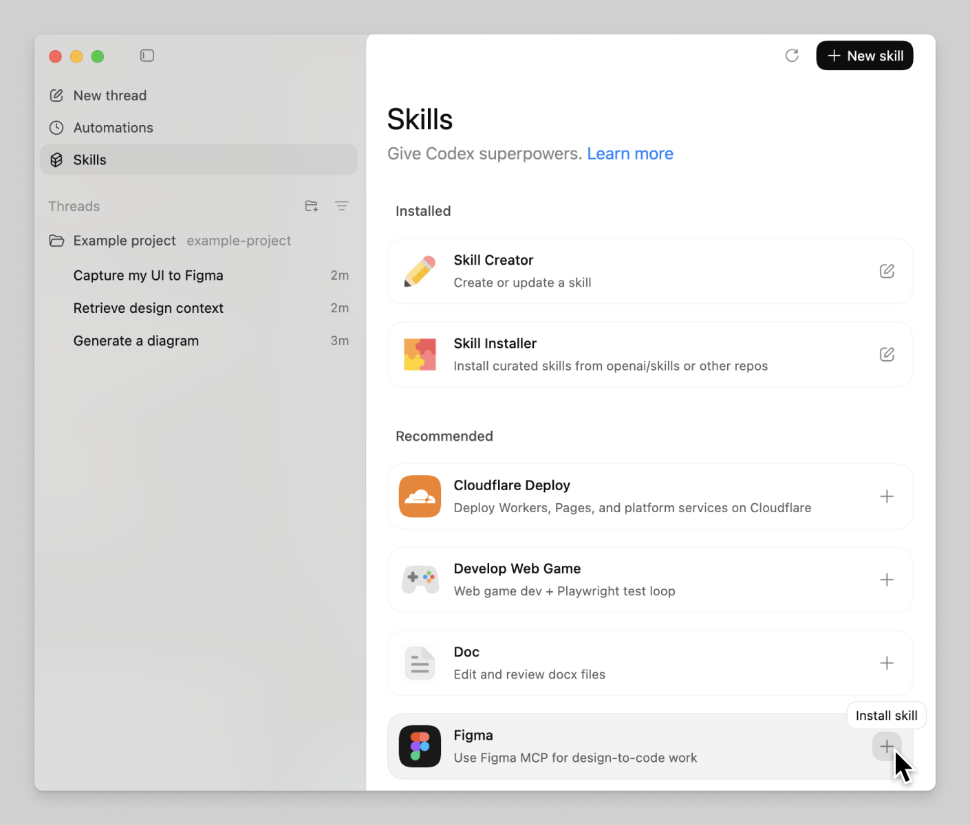970x825 pixels.
Task: Click the Skill Installer puzzle icon
Action: point(420,354)
